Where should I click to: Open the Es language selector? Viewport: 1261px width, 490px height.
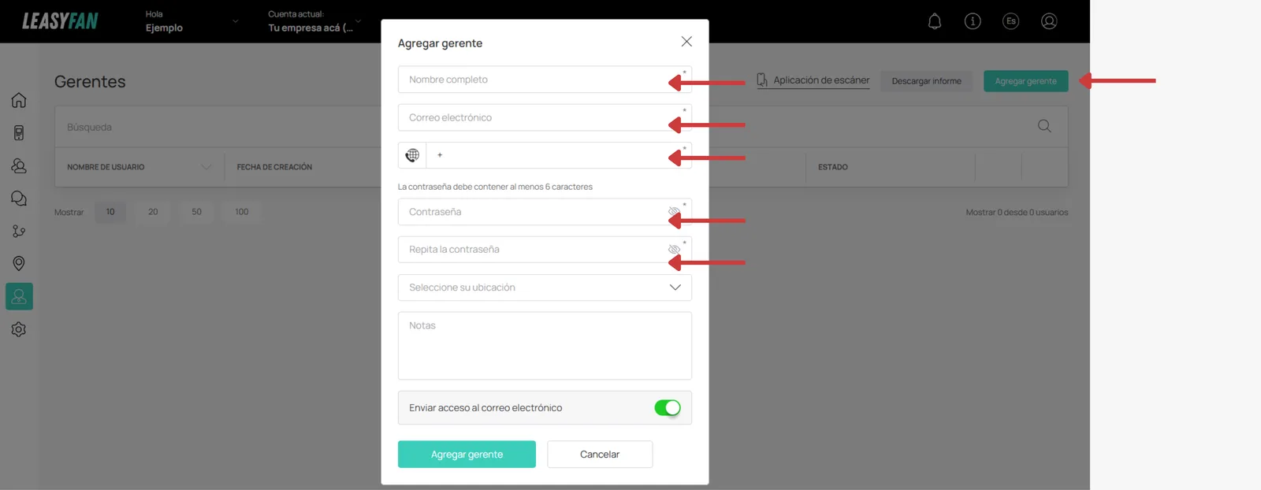click(1011, 21)
